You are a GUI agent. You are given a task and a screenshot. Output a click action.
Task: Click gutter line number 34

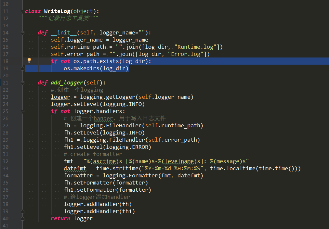(6, 175)
